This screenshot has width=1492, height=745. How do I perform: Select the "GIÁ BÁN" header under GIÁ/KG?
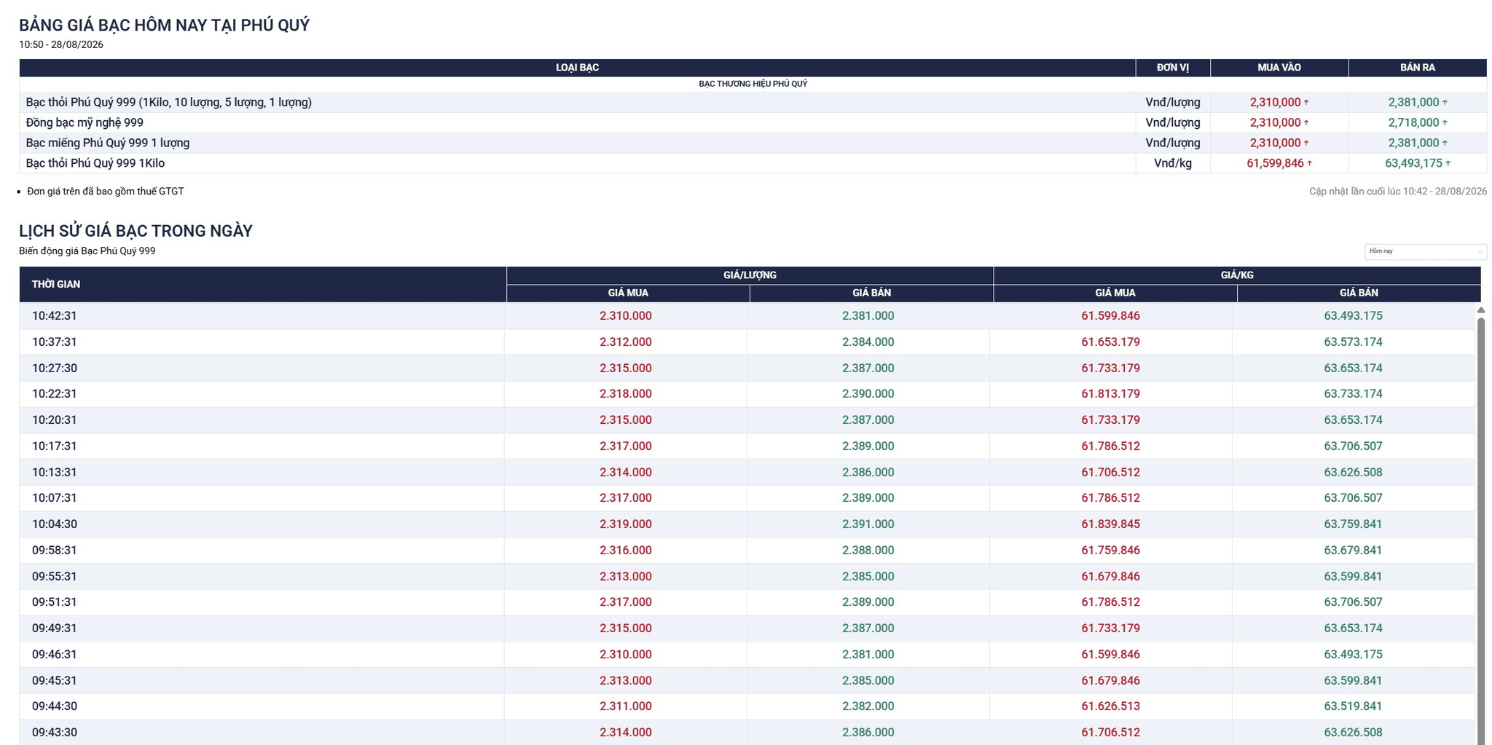click(x=1359, y=293)
